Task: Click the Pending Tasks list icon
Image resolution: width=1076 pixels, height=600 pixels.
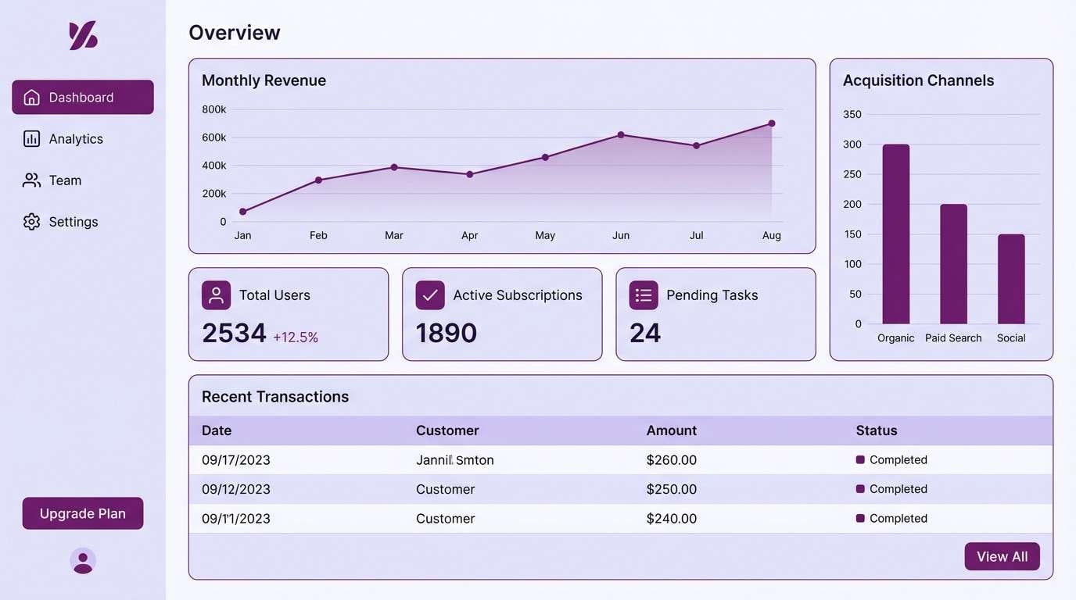Action: pyautogui.click(x=643, y=295)
